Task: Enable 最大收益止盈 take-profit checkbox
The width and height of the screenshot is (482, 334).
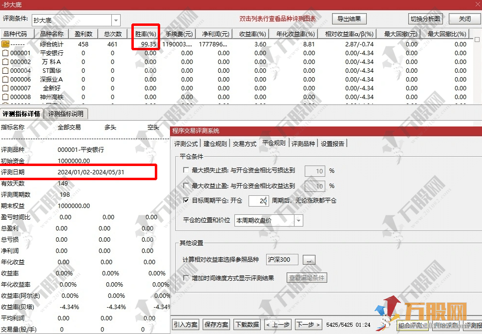Action: point(186,186)
